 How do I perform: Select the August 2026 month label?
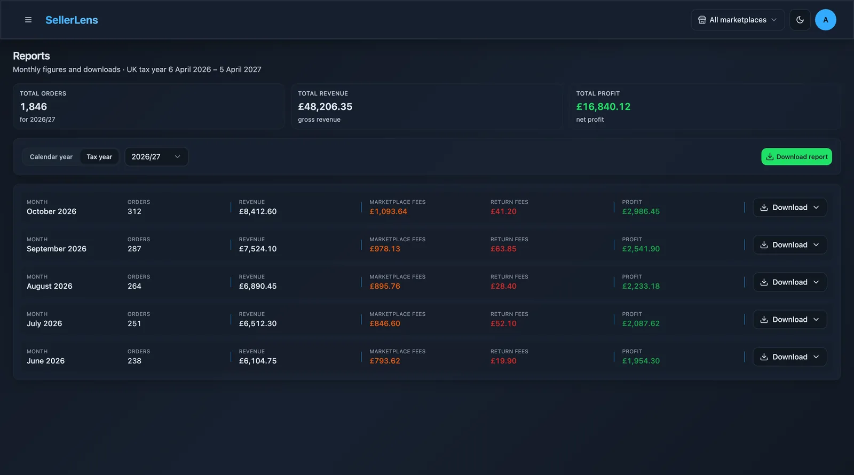coord(50,286)
